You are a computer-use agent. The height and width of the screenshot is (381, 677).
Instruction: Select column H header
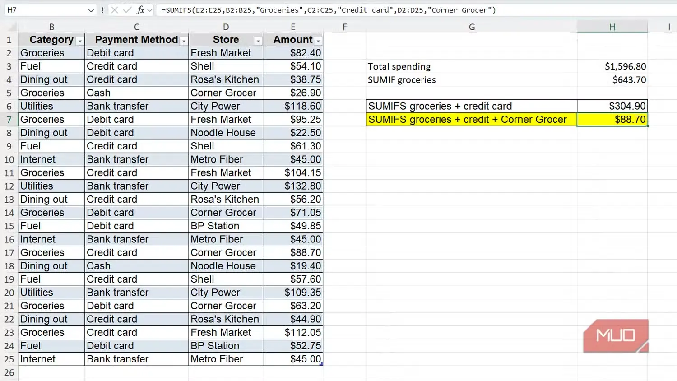612,27
